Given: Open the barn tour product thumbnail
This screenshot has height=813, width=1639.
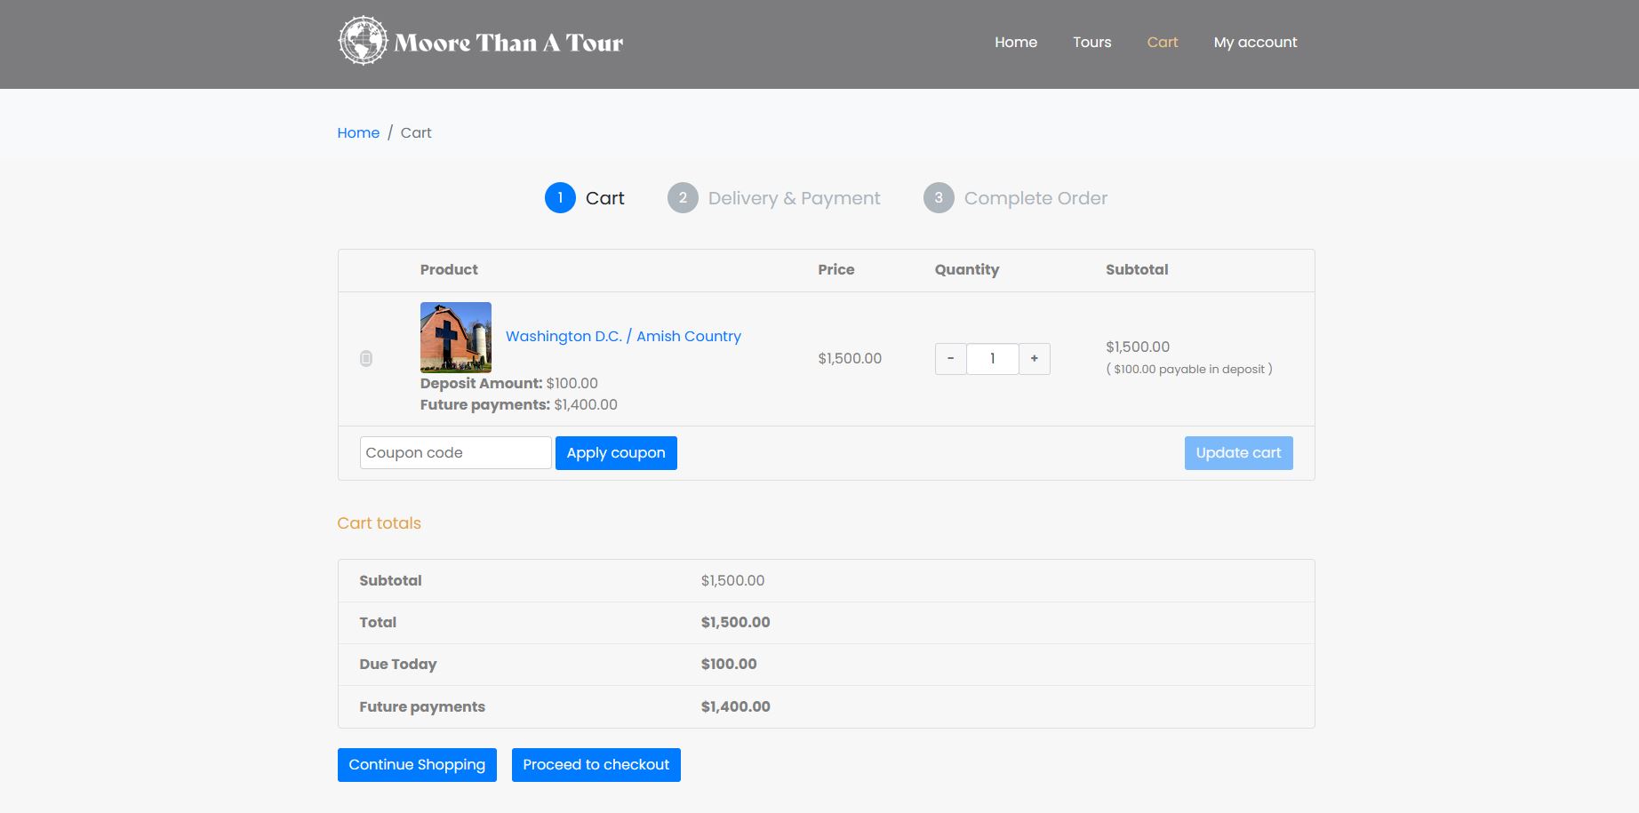Looking at the screenshot, I should tap(455, 337).
